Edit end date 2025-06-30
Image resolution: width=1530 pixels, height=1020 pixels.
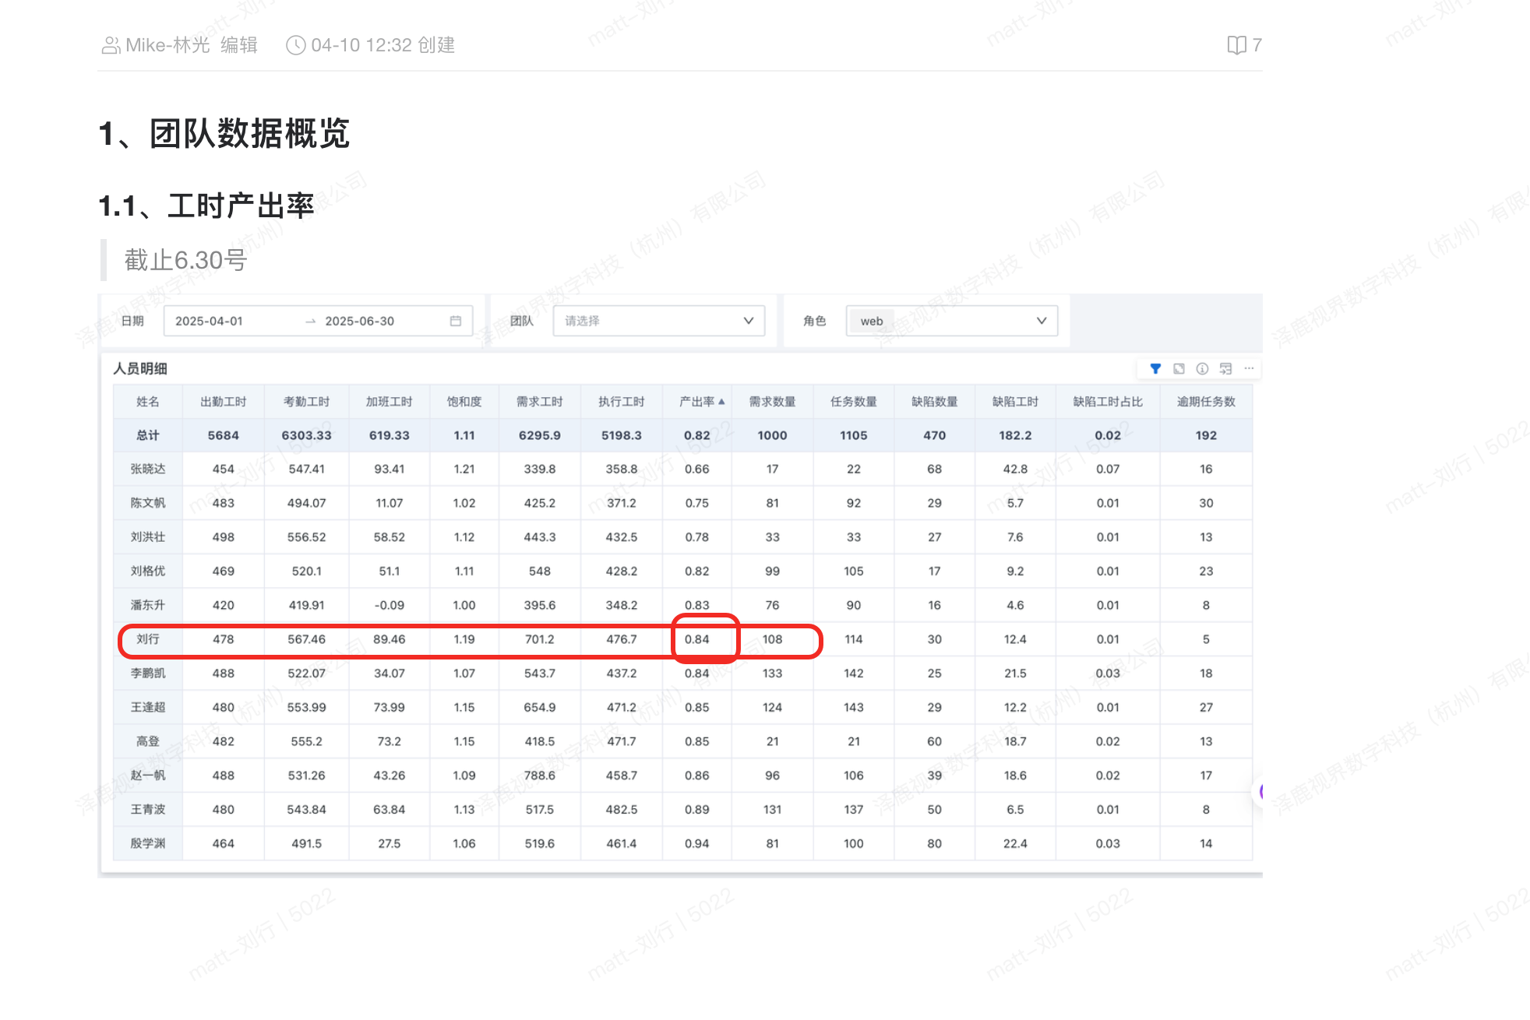click(359, 321)
